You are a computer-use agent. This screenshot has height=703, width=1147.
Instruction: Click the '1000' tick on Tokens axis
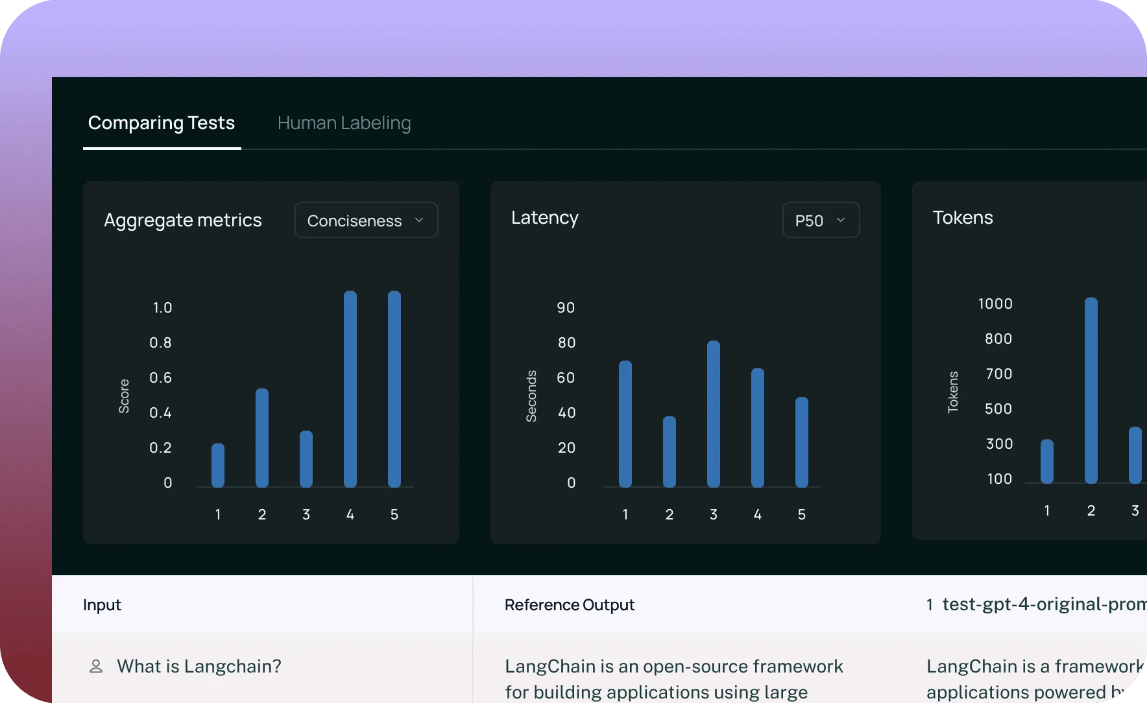pos(995,304)
